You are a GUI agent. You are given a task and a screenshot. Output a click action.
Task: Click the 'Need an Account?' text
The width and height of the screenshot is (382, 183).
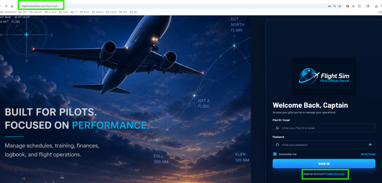tap(314, 174)
